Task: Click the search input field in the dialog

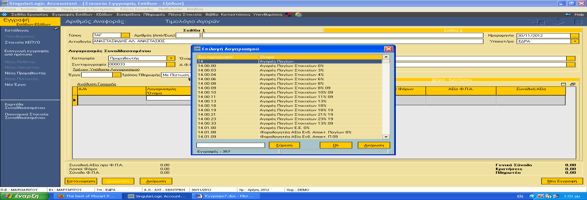Action: (230, 145)
